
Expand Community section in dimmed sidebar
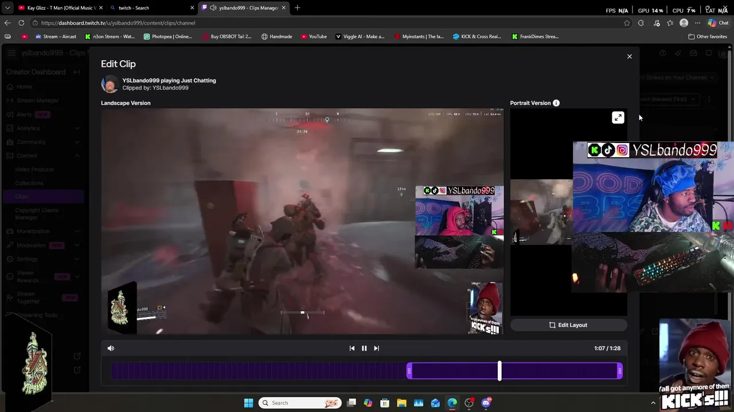(77, 142)
